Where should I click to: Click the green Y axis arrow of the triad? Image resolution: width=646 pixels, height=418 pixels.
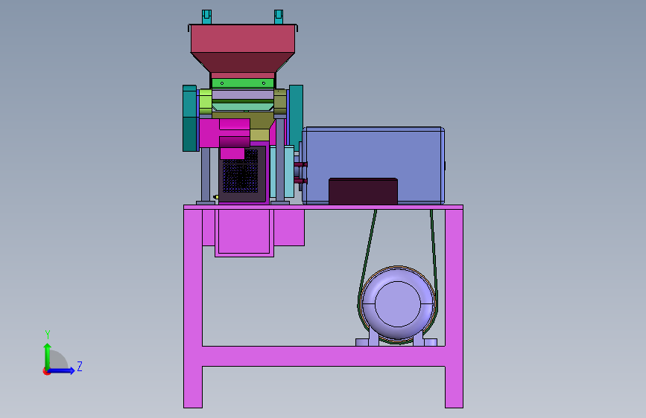[48, 356]
